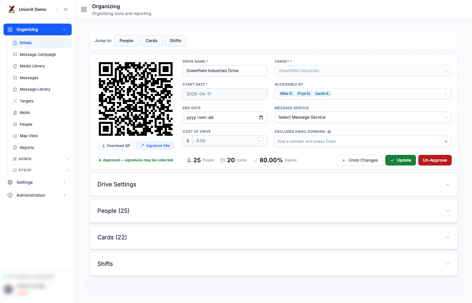
Task: Click the 80.00% Signed stat
Action: (275, 160)
